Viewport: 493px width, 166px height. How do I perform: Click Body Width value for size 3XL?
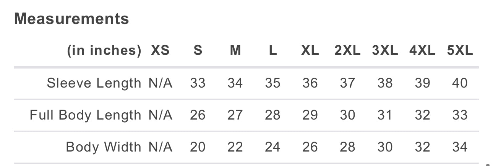pyautogui.click(x=385, y=147)
